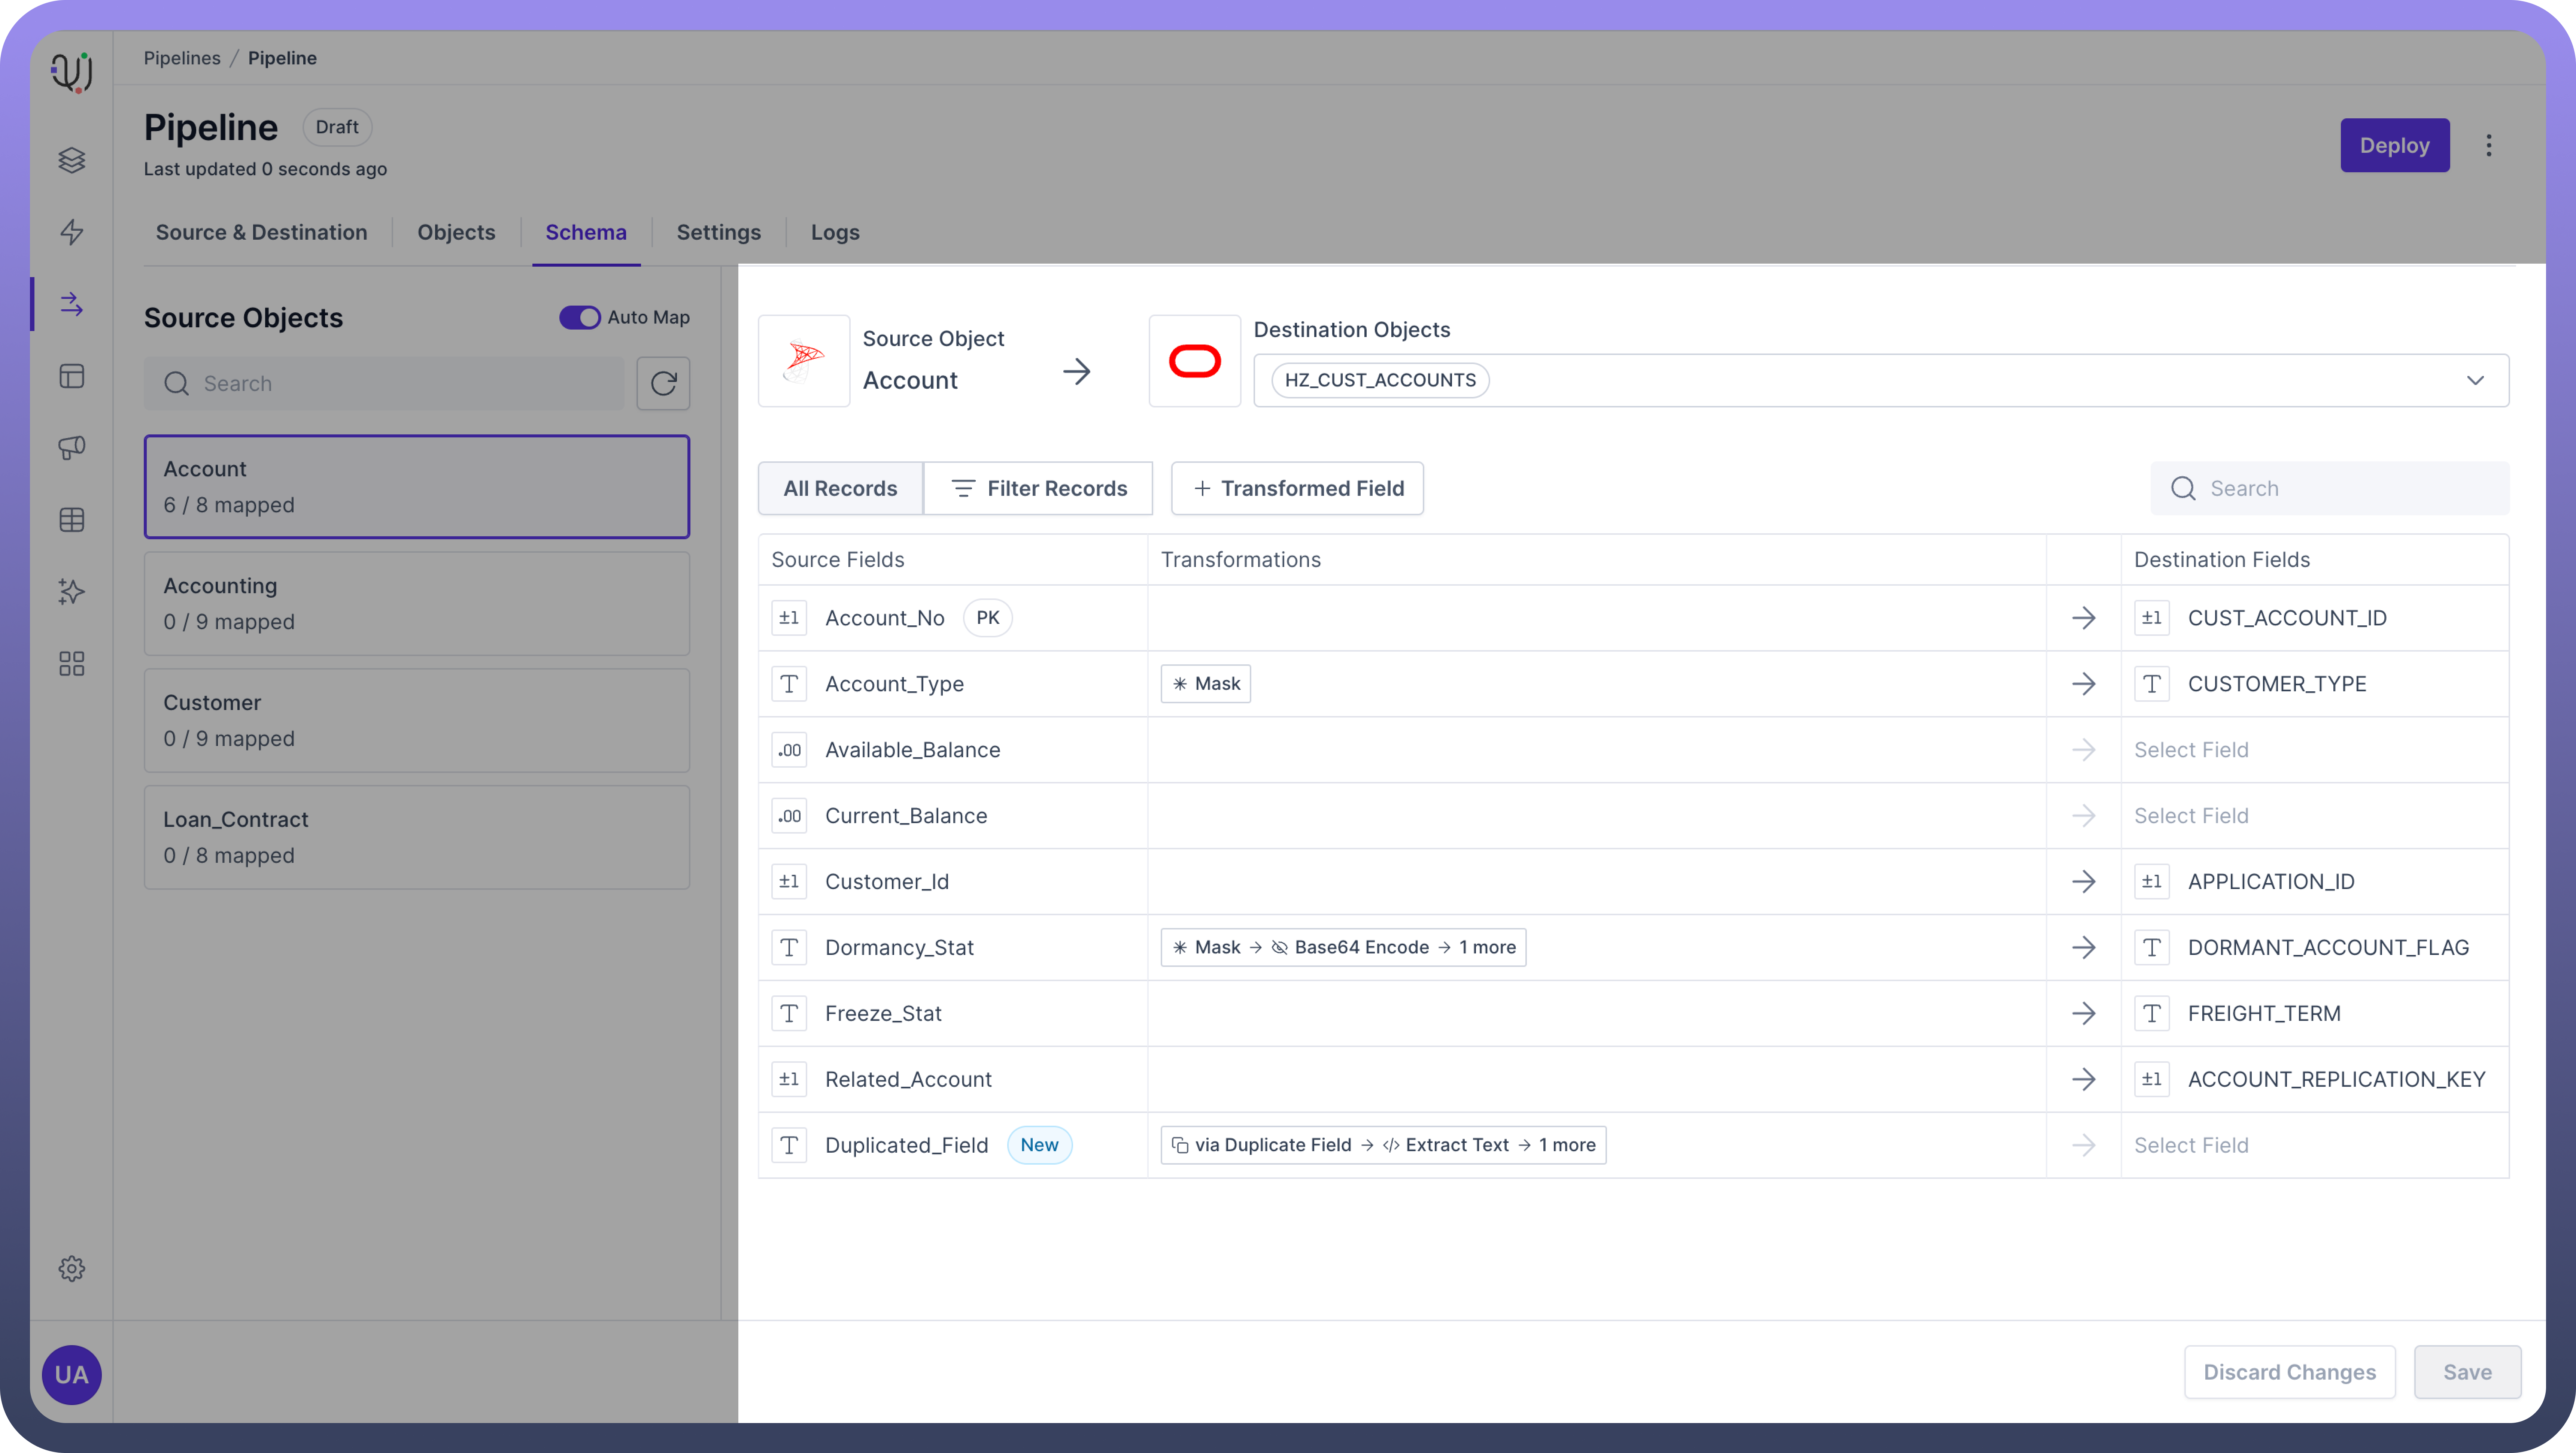
Task: Click the UA user avatar
Action: pos(71,1374)
